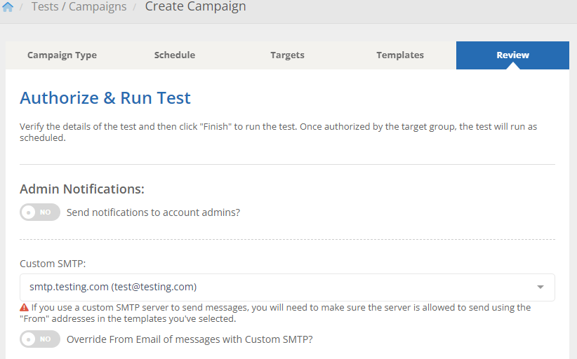This screenshot has width=577, height=359.
Task: Click the red warning triangle icon
Action: coord(25,308)
